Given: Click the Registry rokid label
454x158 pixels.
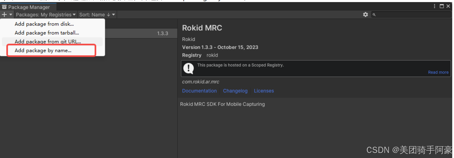Looking at the screenshot, I should (200, 55).
